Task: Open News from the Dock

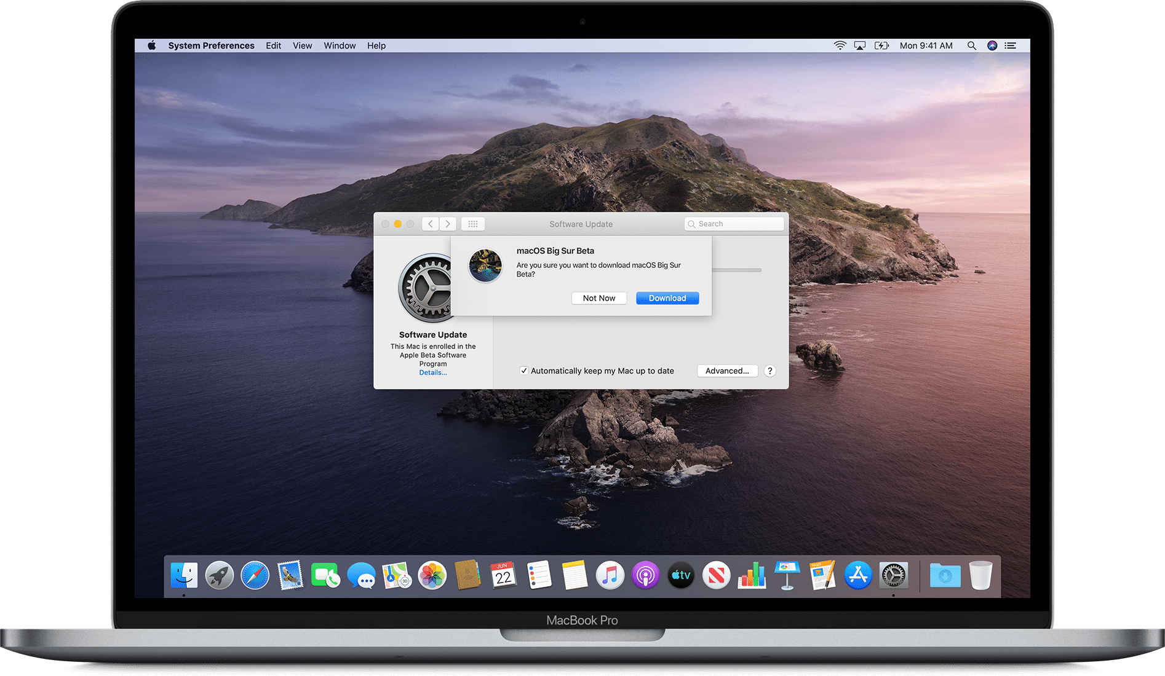Action: pyautogui.click(x=717, y=576)
